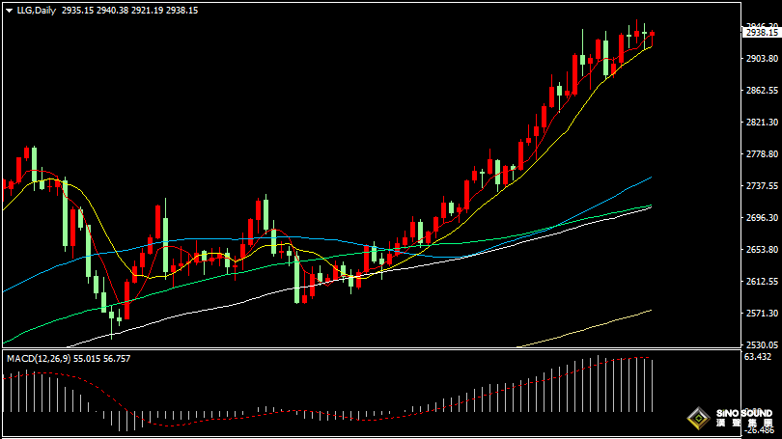782x439 pixels.
Task: Click the 2862.55 price axis label
Action: click(761, 91)
